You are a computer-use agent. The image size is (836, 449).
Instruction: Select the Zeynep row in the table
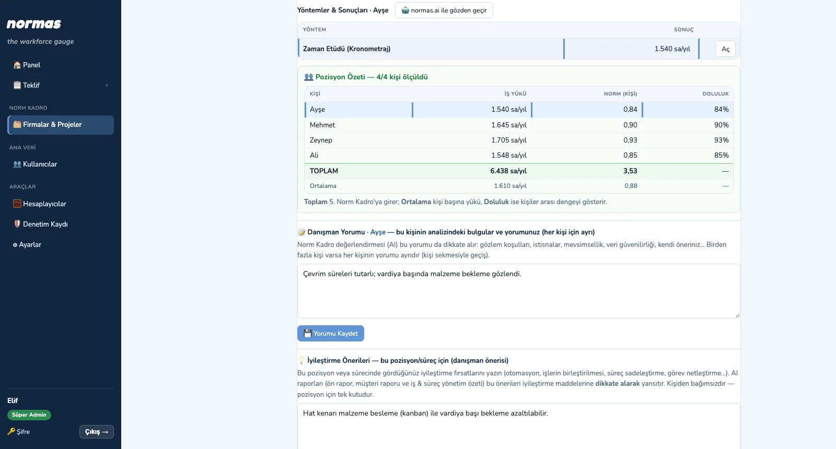click(519, 140)
